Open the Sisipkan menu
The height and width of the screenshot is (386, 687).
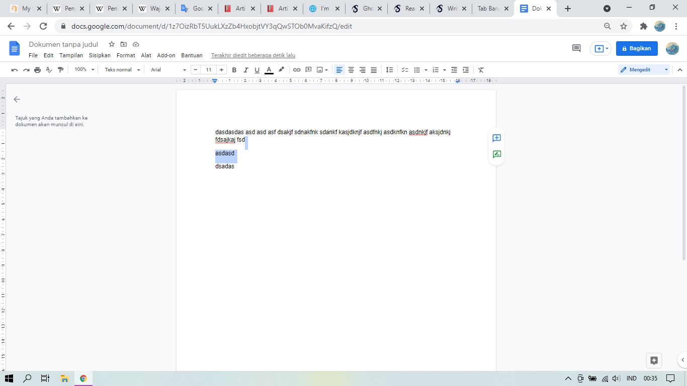pyautogui.click(x=100, y=55)
